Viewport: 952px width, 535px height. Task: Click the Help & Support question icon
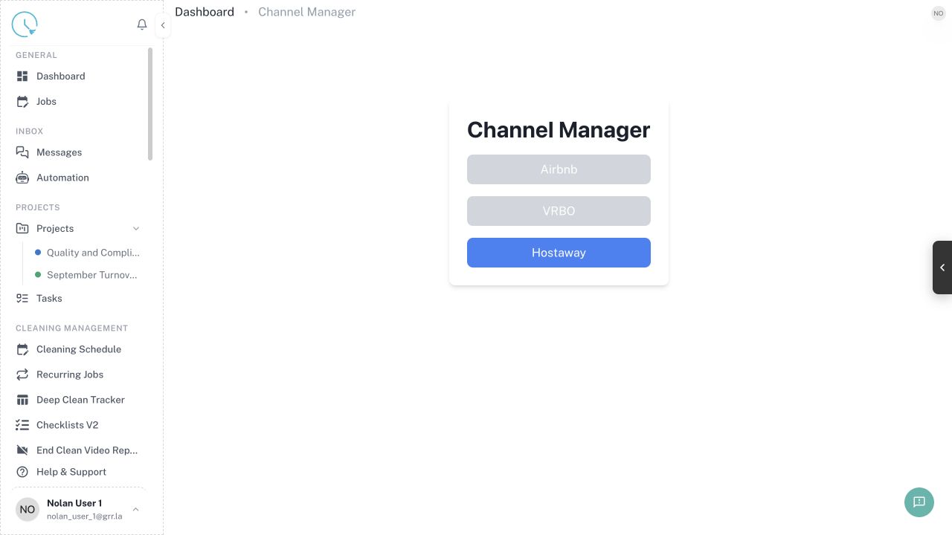click(x=22, y=472)
